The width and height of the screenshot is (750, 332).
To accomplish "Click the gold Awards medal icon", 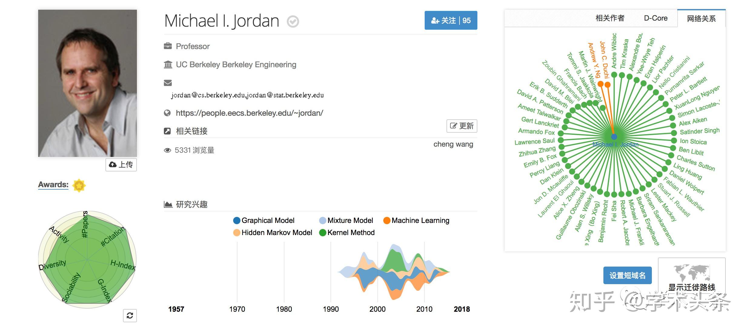I will click(x=79, y=185).
